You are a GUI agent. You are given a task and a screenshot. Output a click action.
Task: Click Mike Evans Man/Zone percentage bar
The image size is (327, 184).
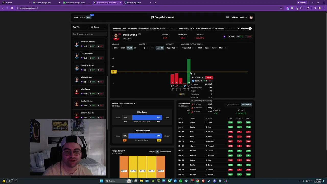click(142, 118)
